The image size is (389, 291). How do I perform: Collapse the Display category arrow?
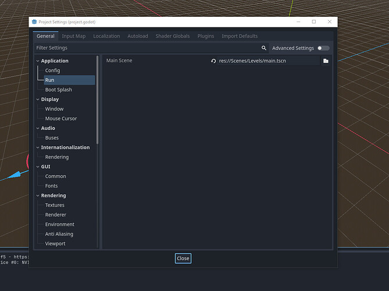tap(38, 100)
